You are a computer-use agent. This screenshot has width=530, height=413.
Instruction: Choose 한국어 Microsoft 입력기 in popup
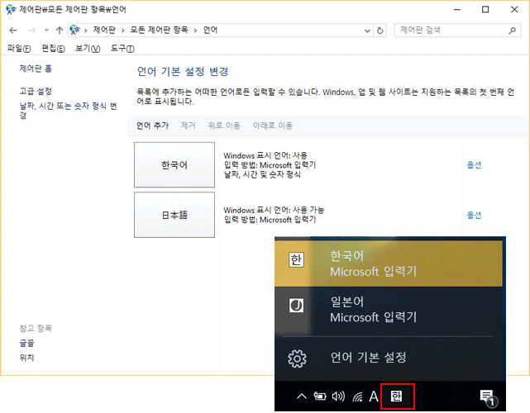[389, 263]
